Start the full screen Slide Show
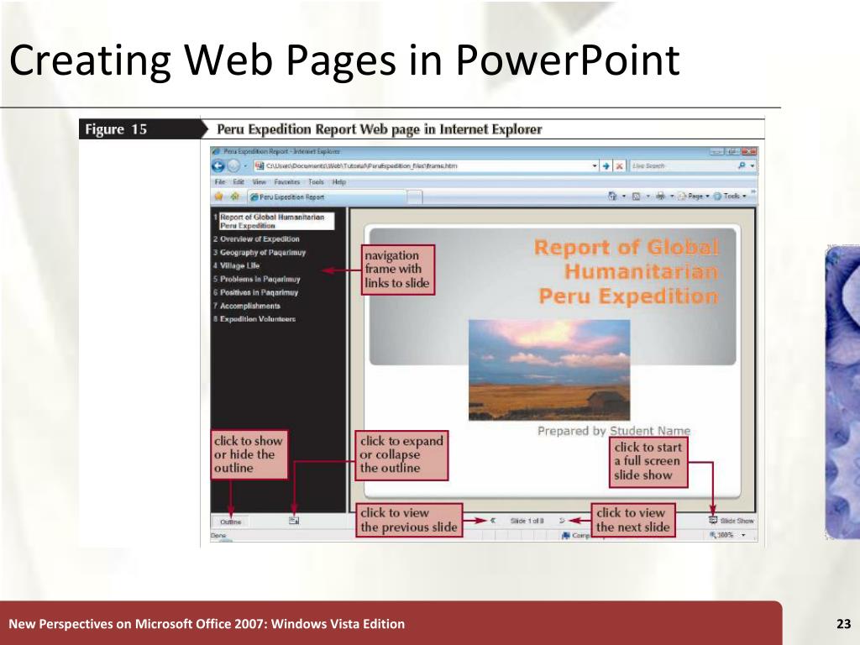The image size is (860, 645). point(732,521)
